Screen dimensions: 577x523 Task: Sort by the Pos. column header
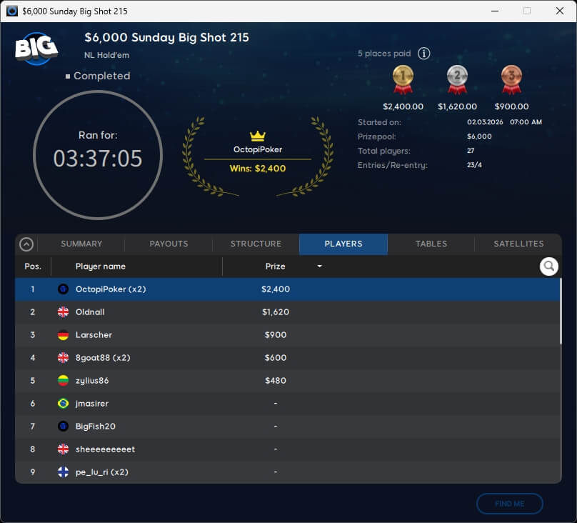(x=33, y=267)
